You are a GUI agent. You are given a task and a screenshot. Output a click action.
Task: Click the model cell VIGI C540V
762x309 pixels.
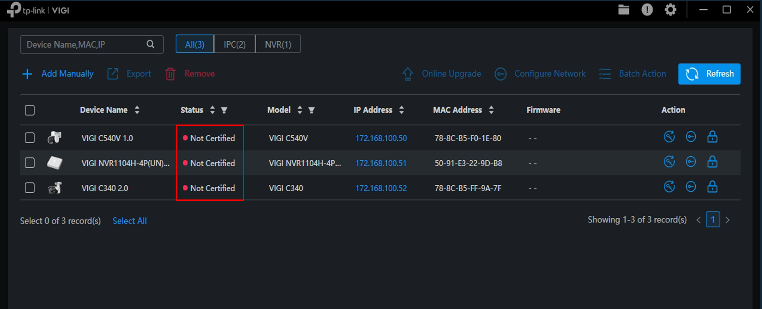[x=288, y=138]
